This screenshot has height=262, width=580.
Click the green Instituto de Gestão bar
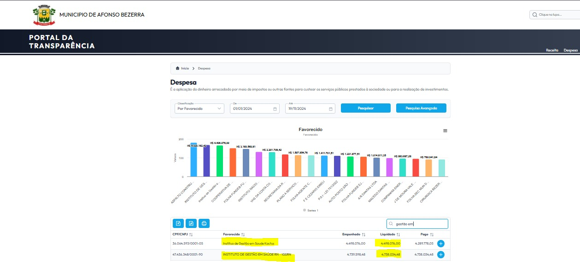(x=220, y=160)
